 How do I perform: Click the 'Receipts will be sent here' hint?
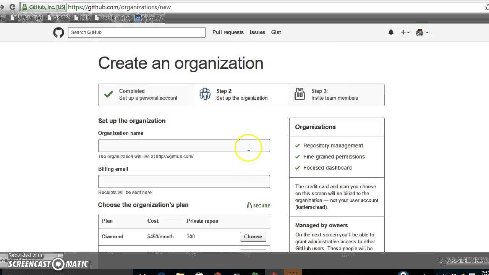point(125,192)
